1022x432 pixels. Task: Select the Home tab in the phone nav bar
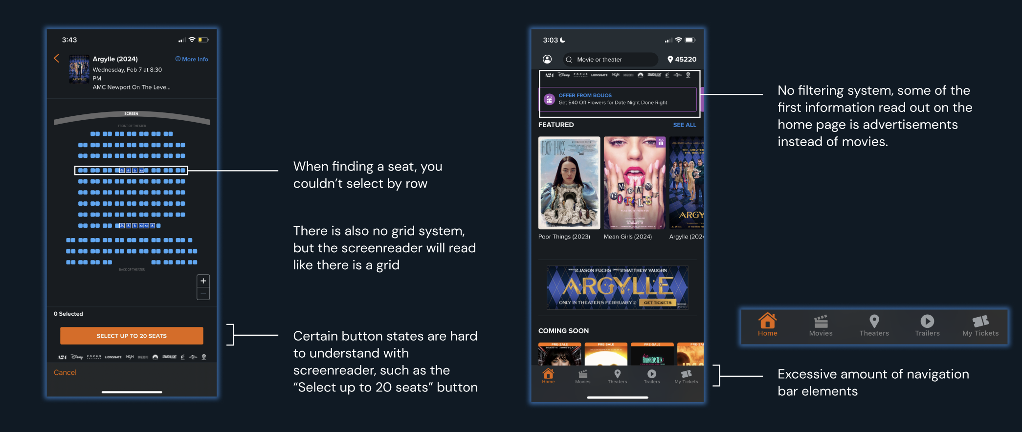[x=548, y=376]
